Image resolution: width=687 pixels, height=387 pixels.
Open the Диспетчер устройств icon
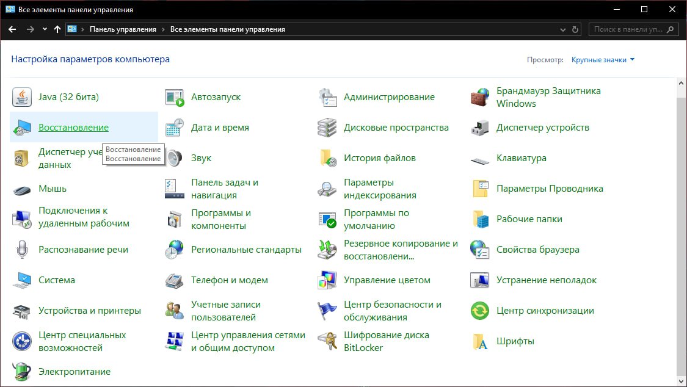pos(480,128)
